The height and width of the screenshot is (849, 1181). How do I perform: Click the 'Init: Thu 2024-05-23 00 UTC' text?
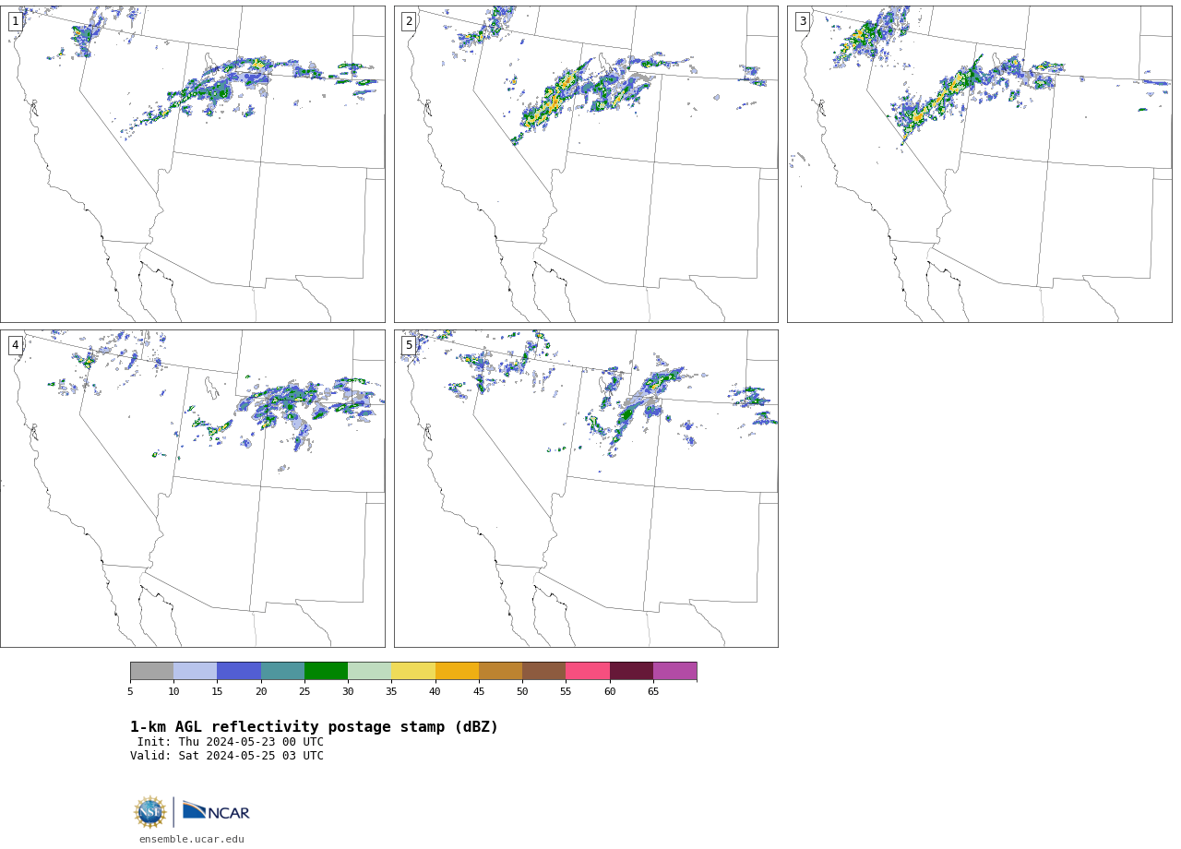231,742
